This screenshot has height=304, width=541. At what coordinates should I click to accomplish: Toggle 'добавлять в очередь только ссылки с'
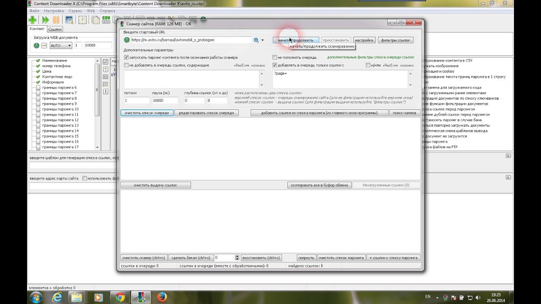tap(275, 65)
